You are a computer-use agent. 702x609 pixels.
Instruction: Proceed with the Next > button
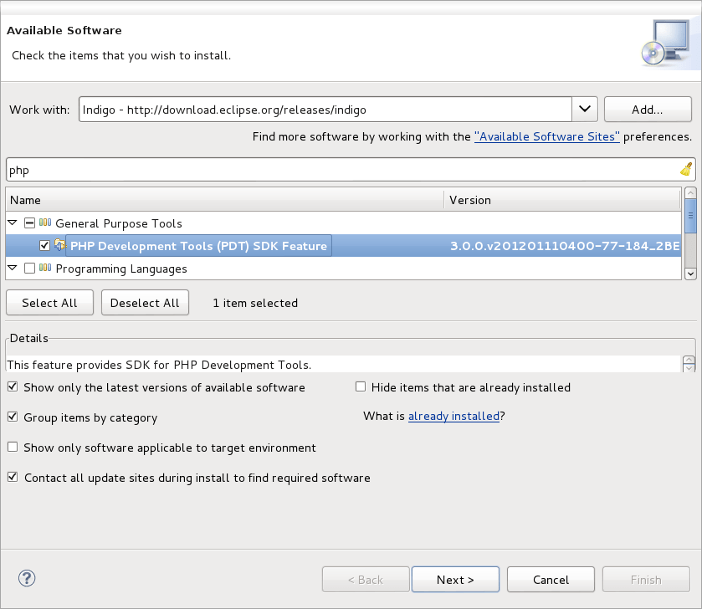click(x=455, y=580)
